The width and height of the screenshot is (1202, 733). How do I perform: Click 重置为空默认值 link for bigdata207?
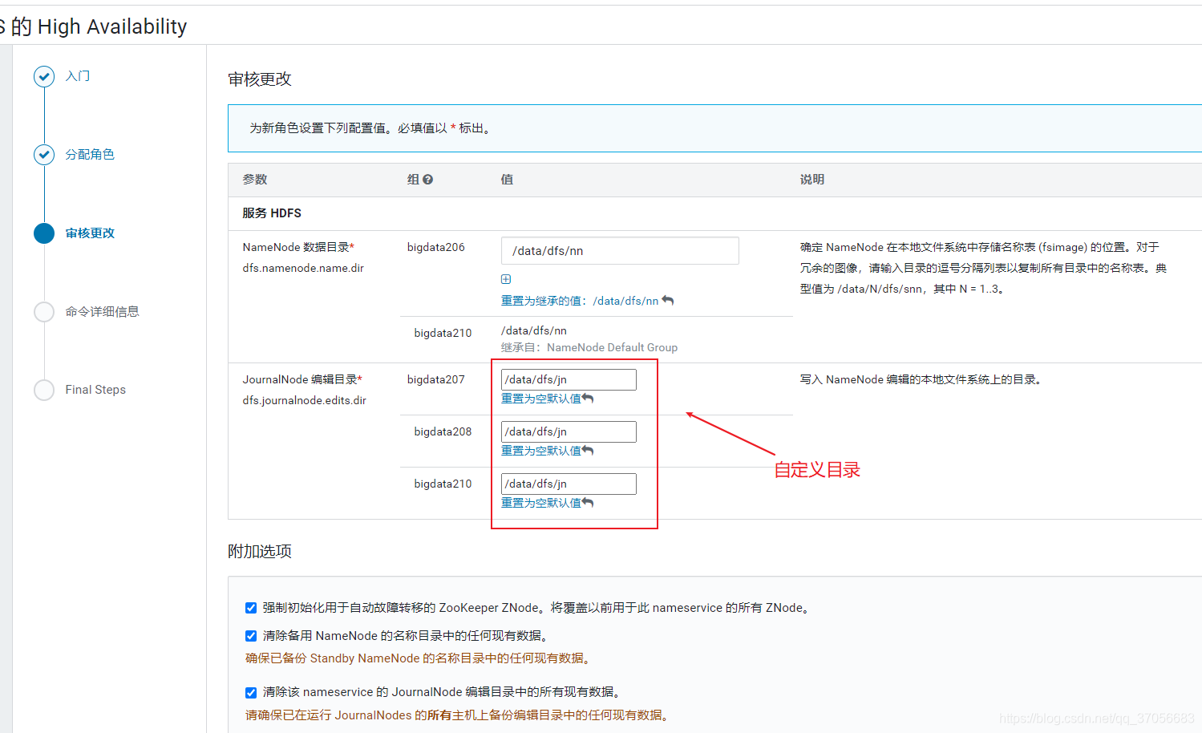point(541,399)
